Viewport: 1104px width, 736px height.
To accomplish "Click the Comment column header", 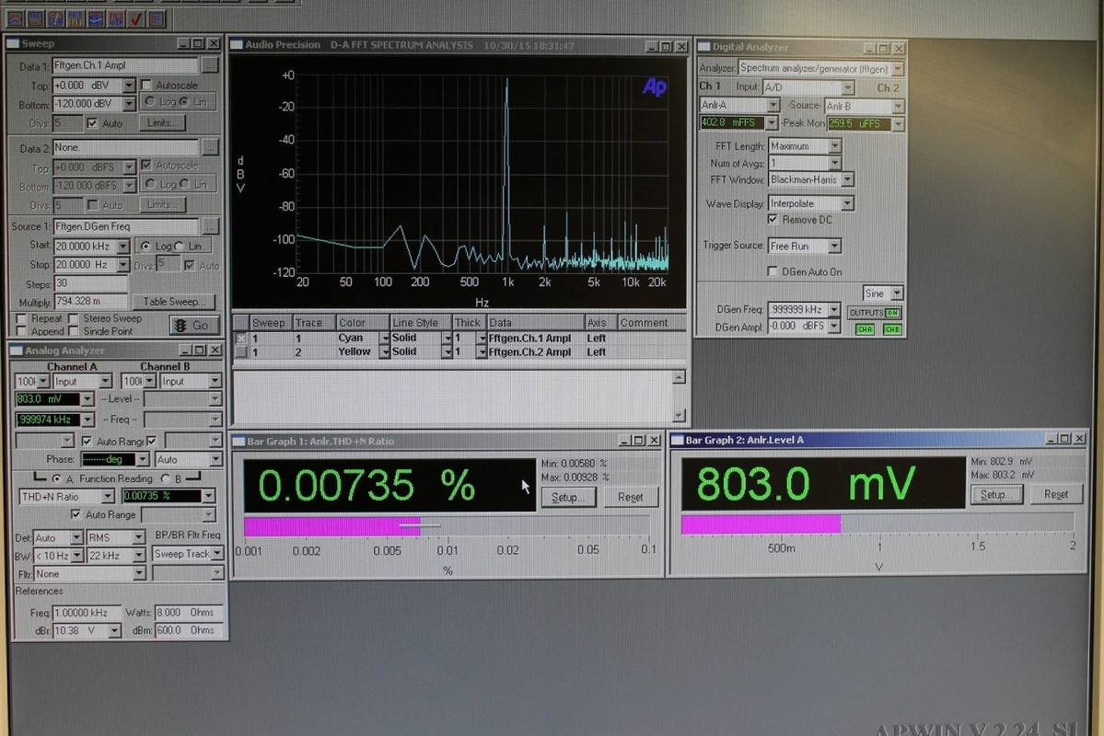I will pos(651,322).
